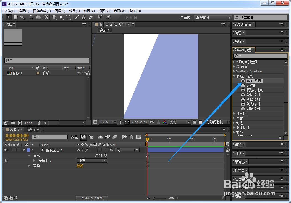
Task: Hide 形状图层 1 with eye icon
Action: click(x=6, y=150)
